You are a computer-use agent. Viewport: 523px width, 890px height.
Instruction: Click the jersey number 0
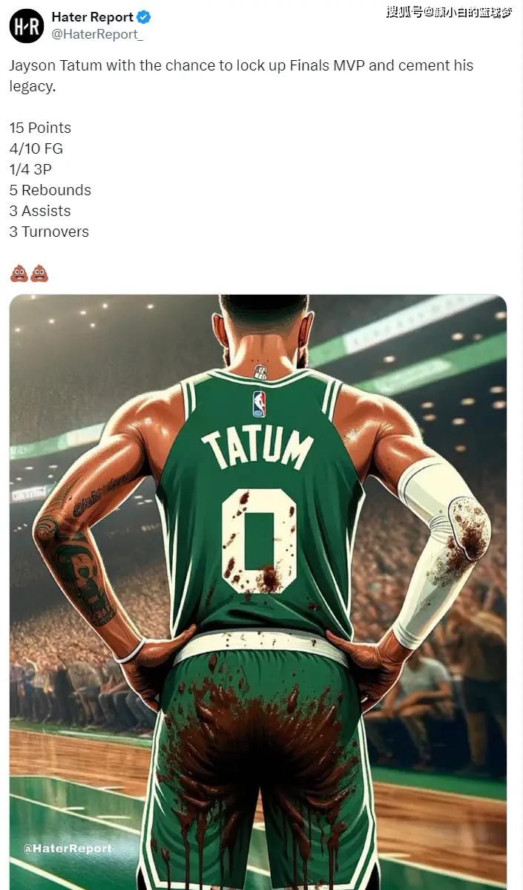[x=260, y=541]
